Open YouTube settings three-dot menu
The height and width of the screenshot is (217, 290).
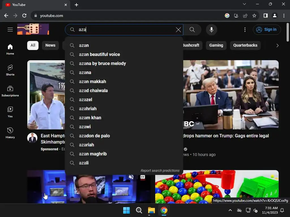[x=245, y=30]
